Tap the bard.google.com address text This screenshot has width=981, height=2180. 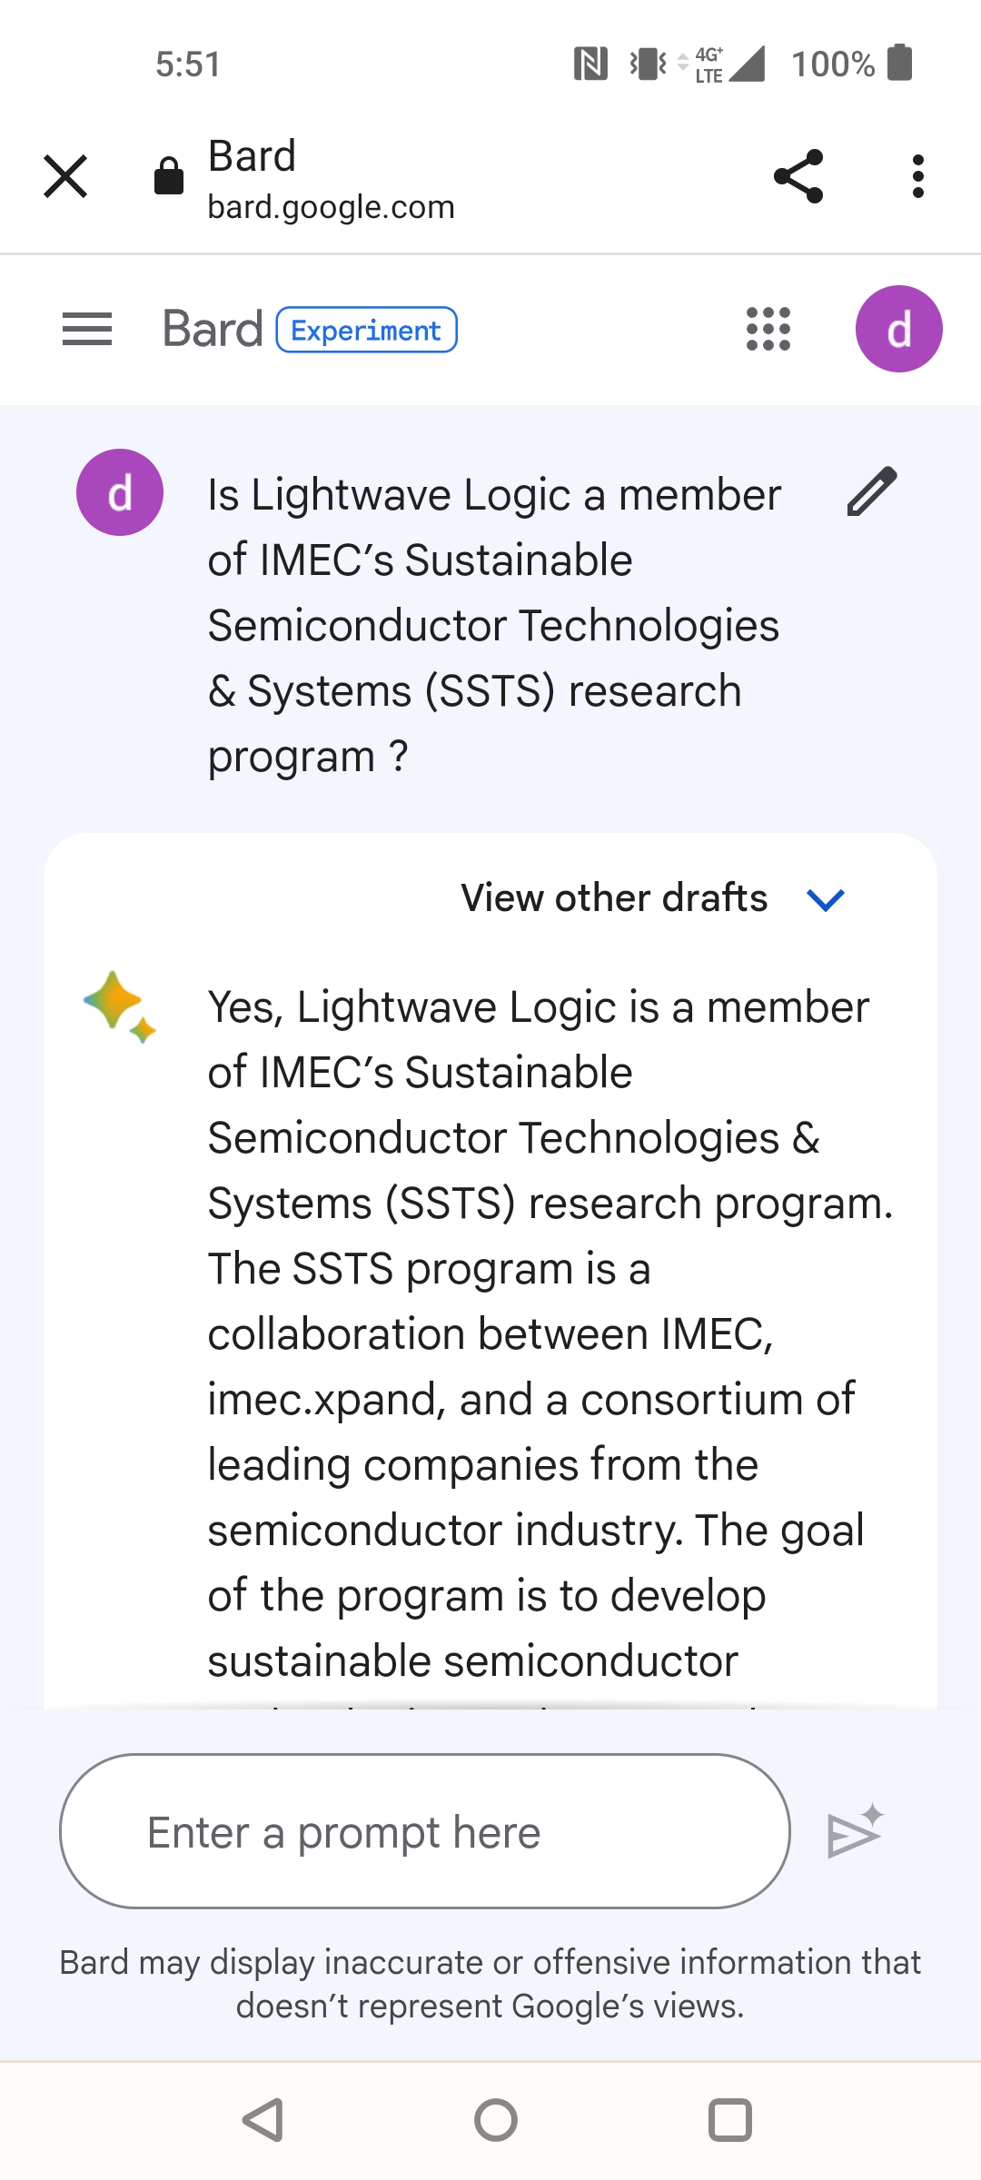tap(331, 207)
